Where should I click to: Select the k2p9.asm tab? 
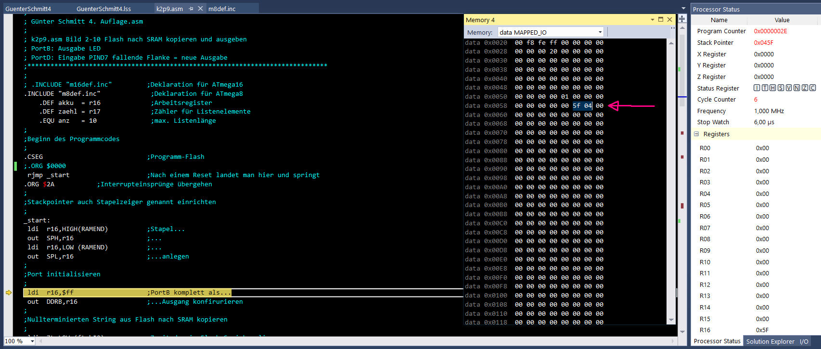coord(169,9)
